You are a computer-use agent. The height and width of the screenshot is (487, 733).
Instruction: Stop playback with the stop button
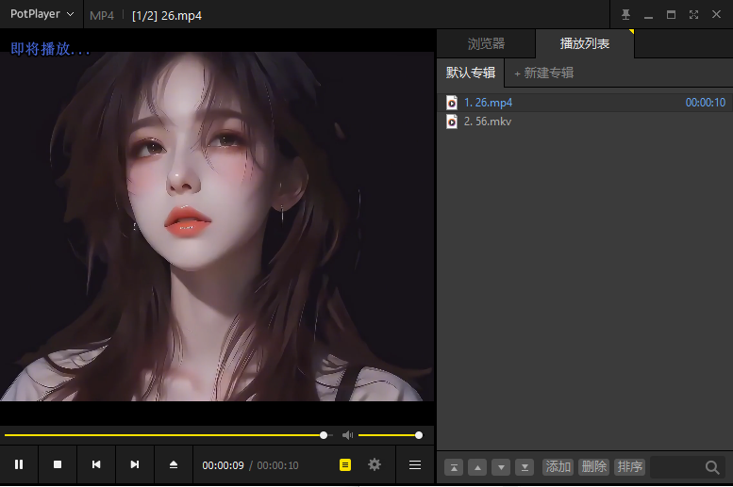(58, 464)
